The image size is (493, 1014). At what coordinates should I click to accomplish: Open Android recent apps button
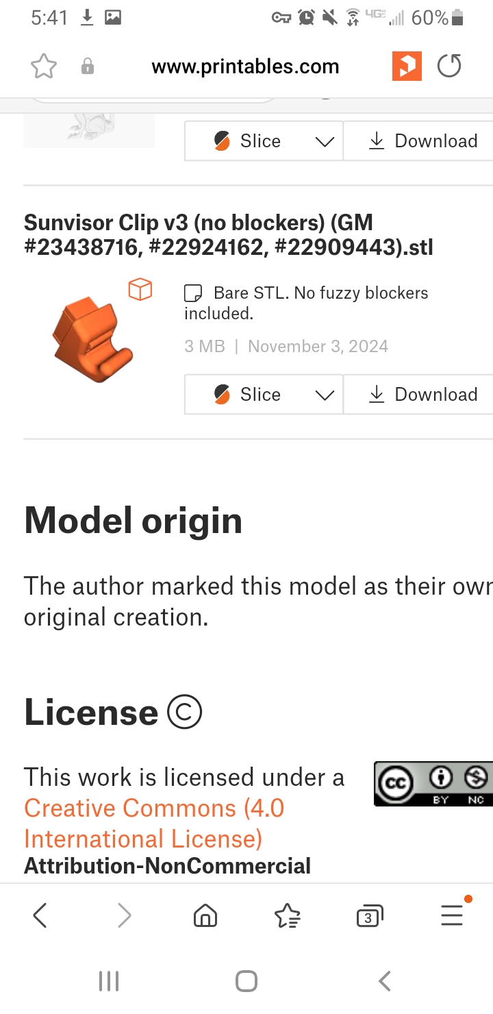tap(109, 981)
